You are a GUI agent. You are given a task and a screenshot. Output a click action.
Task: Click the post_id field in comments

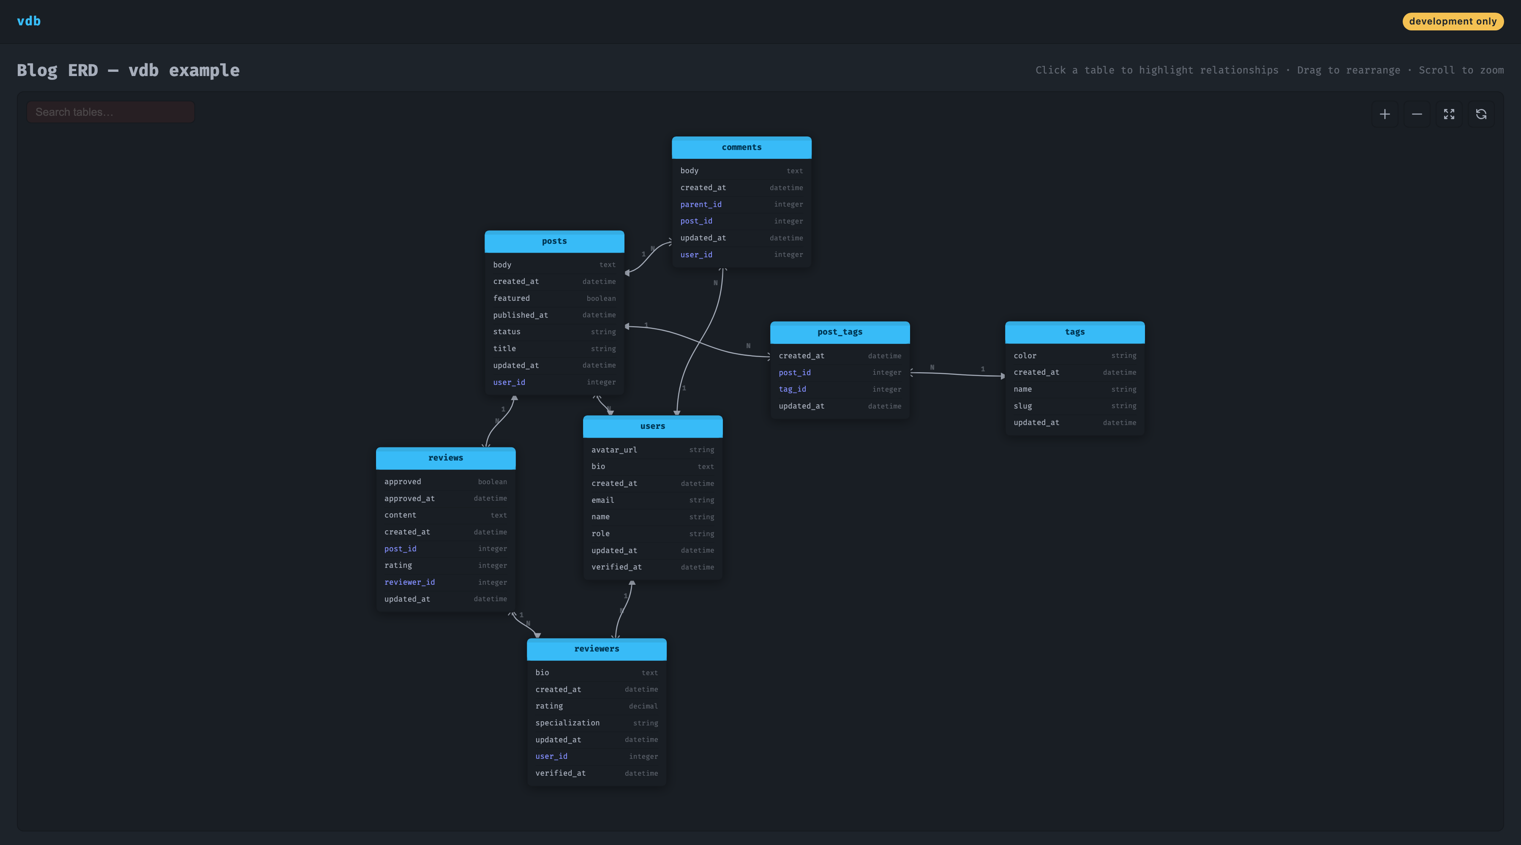(x=696, y=221)
